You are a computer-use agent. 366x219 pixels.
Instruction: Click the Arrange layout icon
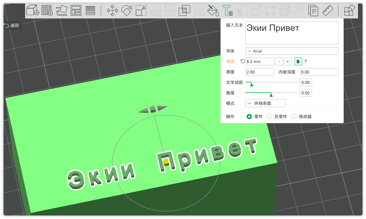tap(76, 11)
